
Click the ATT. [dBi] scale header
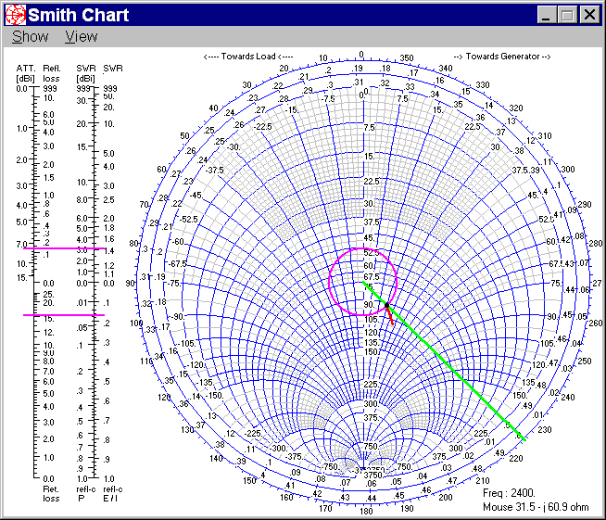(26, 73)
